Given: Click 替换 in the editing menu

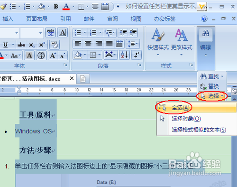Looking at the screenshot, I should (x=210, y=86).
